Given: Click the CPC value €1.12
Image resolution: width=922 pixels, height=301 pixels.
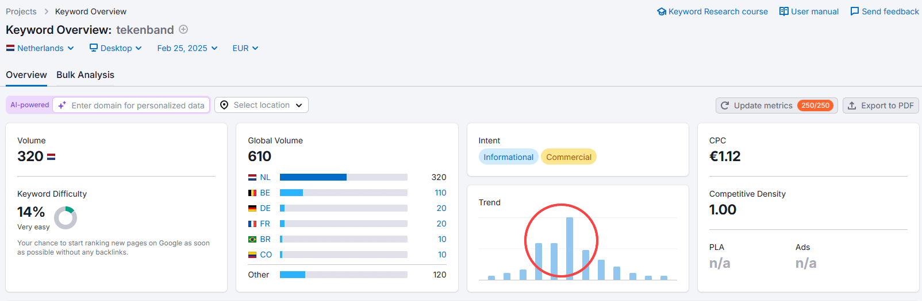Looking at the screenshot, I should click(725, 157).
